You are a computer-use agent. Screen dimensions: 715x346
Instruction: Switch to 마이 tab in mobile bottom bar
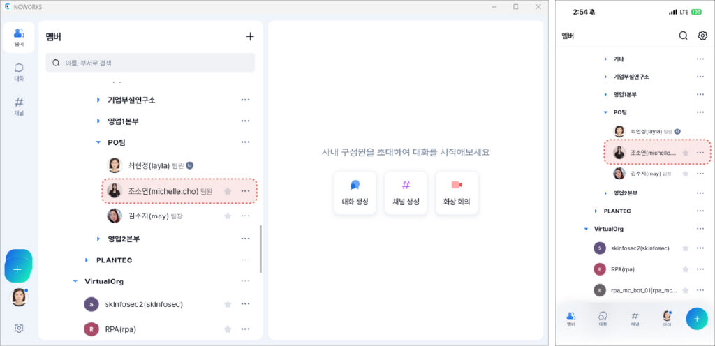coord(667,319)
